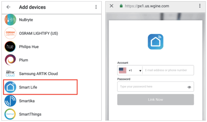Image resolution: width=207 pixels, height=122 pixels.
Task: Tap the SmartThings ring logo icon
Action: (x=10, y=114)
